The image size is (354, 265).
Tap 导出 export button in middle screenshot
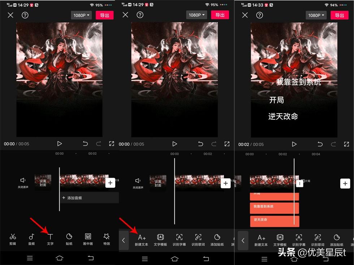[220, 15]
